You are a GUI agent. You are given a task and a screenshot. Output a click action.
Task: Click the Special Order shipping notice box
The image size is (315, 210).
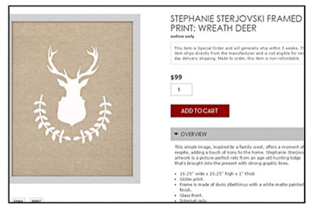tap(237, 53)
